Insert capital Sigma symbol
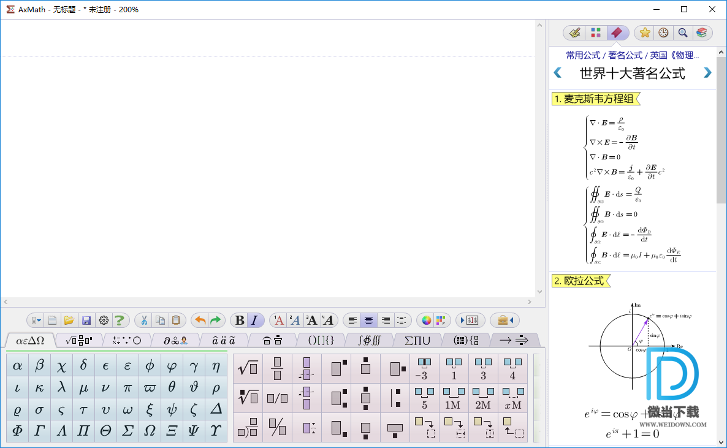 (128, 430)
